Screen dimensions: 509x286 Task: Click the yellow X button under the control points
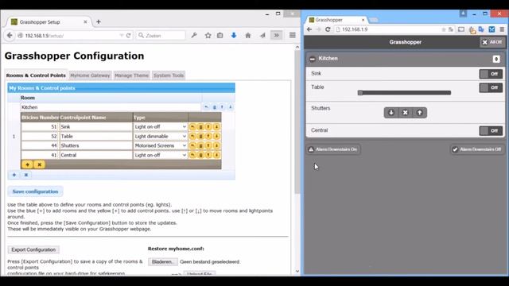[39, 164]
